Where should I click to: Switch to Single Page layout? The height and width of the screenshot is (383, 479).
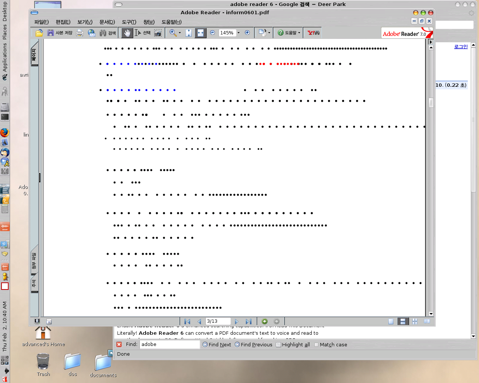(x=391, y=321)
